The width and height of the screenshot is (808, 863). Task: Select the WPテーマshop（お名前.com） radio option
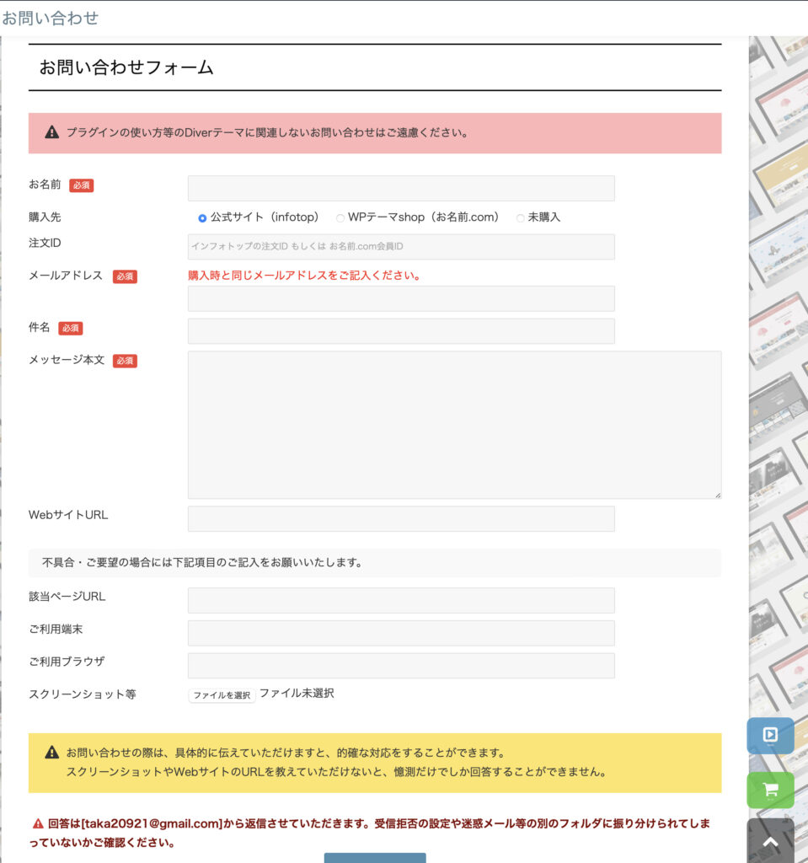point(340,218)
